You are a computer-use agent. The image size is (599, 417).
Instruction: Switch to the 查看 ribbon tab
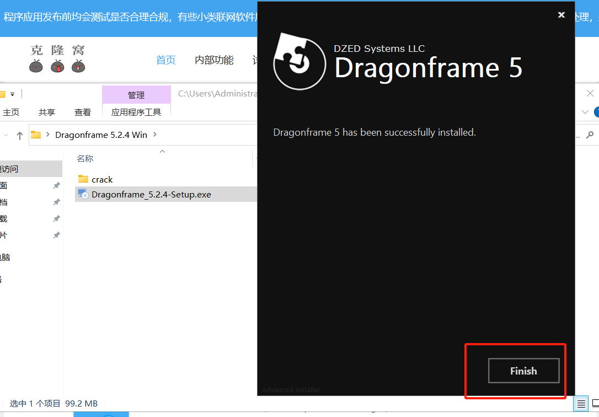pos(83,113)
